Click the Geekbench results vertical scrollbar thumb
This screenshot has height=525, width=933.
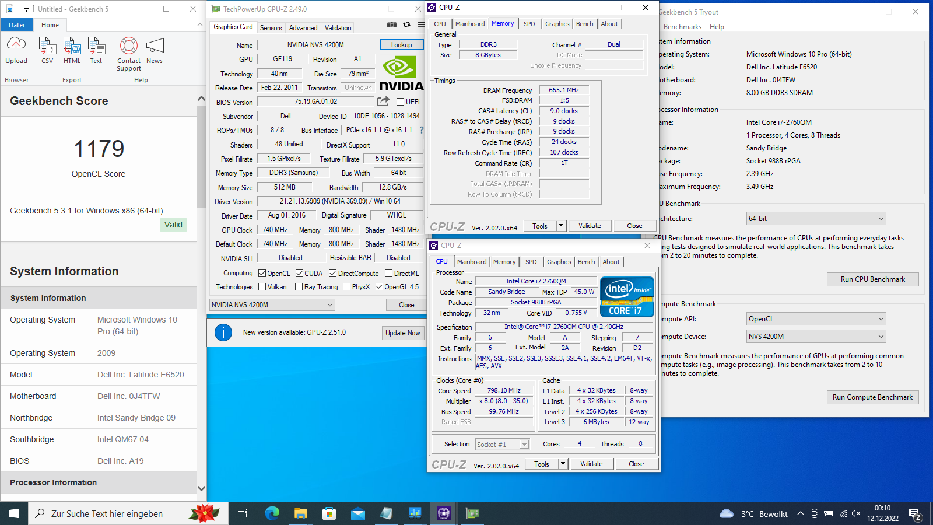click(x=201, y=157)
